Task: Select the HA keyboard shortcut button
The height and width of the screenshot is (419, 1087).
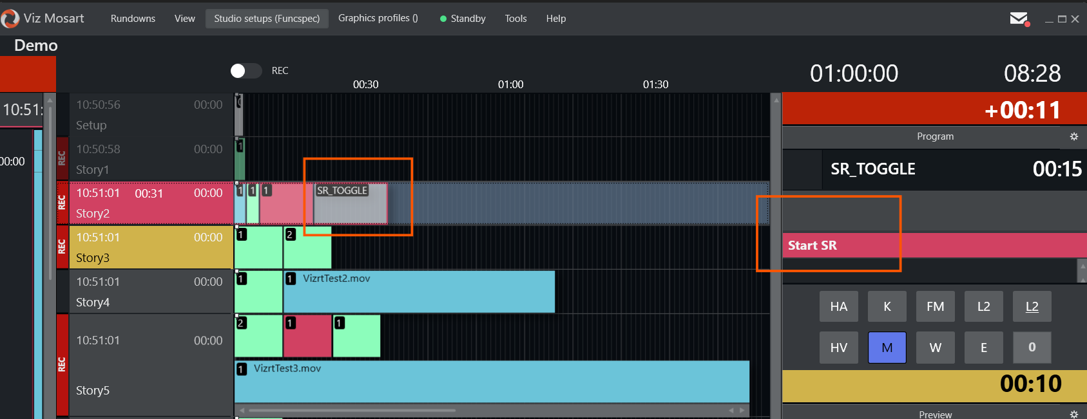Action: [838, 306]
